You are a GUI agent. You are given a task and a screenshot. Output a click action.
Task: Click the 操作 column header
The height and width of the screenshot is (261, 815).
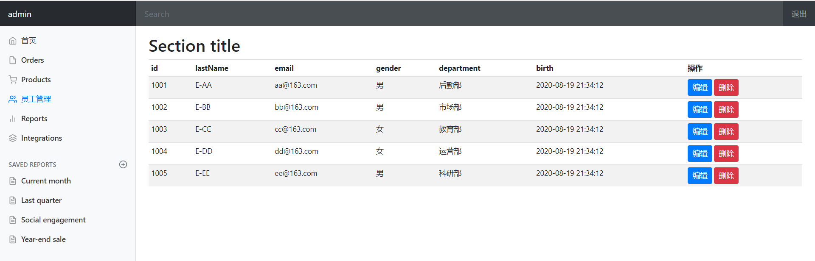tap(695, 68)
